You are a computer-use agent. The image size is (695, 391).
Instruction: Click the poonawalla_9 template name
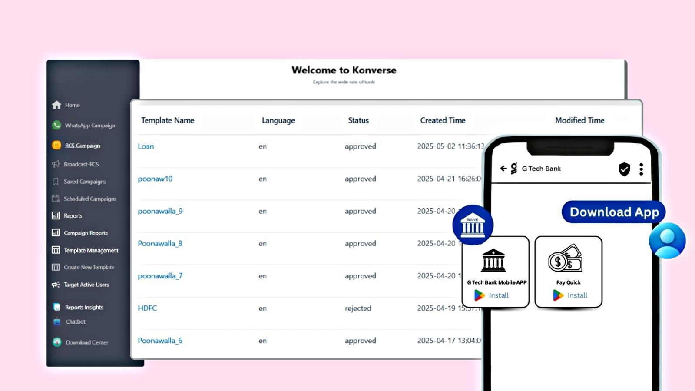(x=160, y=211)
